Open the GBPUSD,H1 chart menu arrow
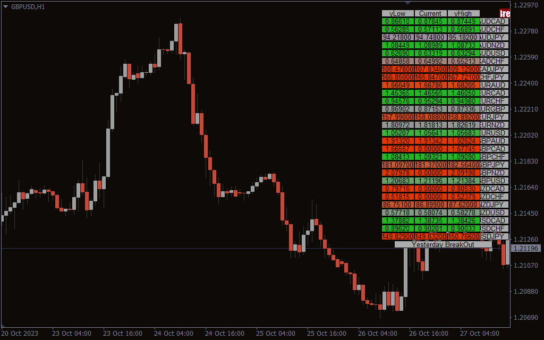The image size is (544, 340). pyautogui.click(x=5, y=6)
